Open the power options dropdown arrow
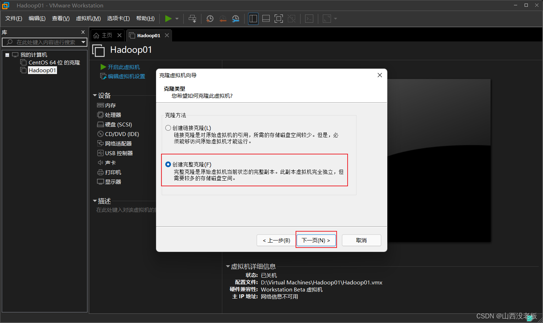 pos(177,19)
